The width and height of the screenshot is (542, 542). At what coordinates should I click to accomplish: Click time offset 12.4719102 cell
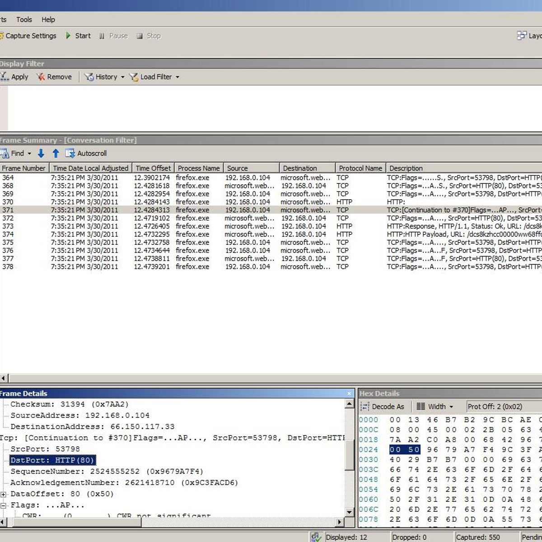[152, 218]
